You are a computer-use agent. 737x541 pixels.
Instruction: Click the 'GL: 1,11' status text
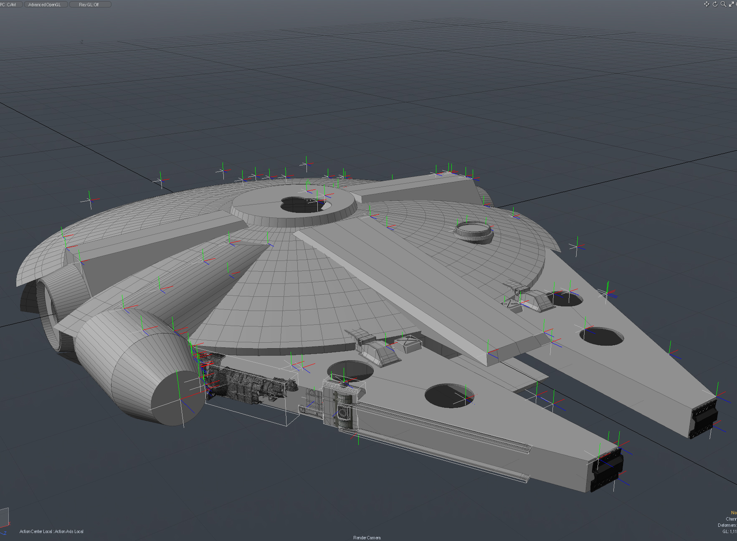[729, 531]
